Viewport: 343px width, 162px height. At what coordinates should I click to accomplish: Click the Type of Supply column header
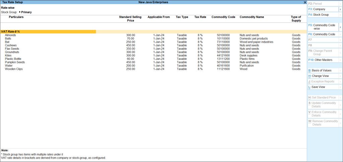coord(296,19)
